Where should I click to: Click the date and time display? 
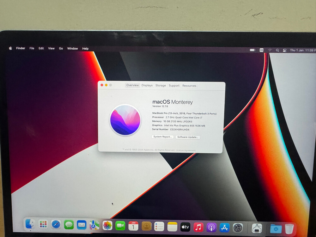tap(302, 50)
